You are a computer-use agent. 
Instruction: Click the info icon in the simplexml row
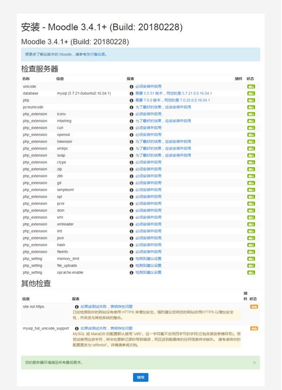point(131,190)
